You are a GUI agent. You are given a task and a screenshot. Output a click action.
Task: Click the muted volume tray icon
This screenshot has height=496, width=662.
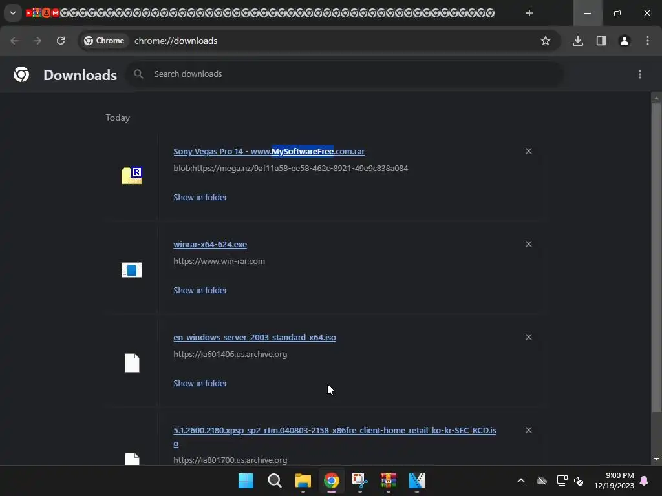pos(579,480)
